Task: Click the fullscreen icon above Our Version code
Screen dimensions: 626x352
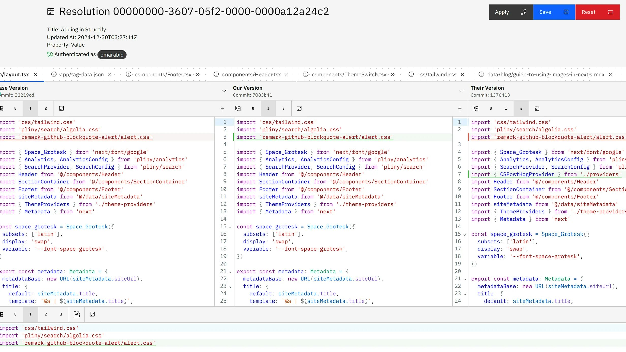Action: pyautogui.click(x=299, y=108)
